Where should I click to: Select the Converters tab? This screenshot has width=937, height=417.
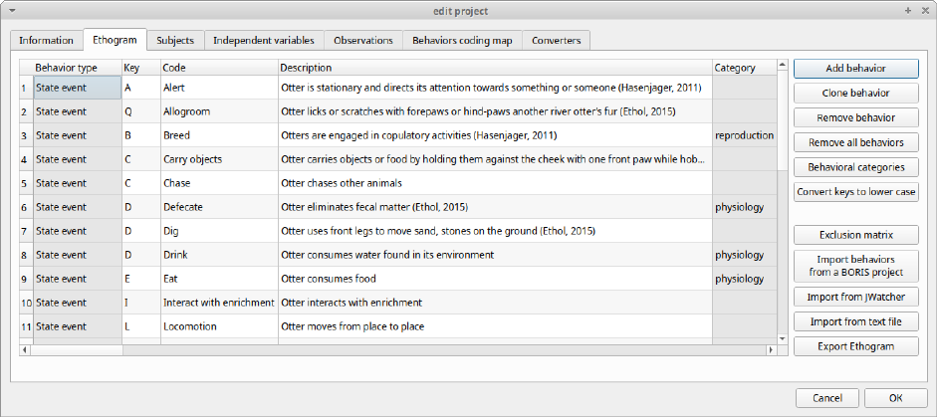click(557, 40)
